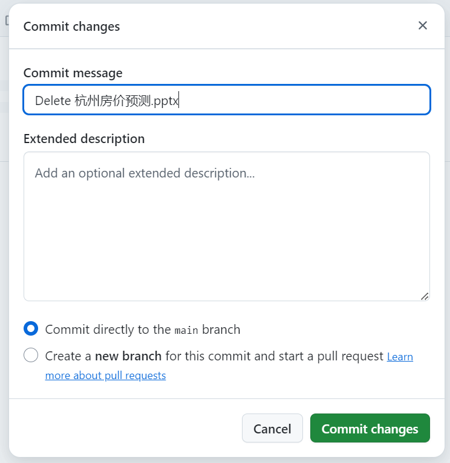Select Commit directly to the main branch
450x463 pixels.
pyautogui.click(x=31, y=328)
